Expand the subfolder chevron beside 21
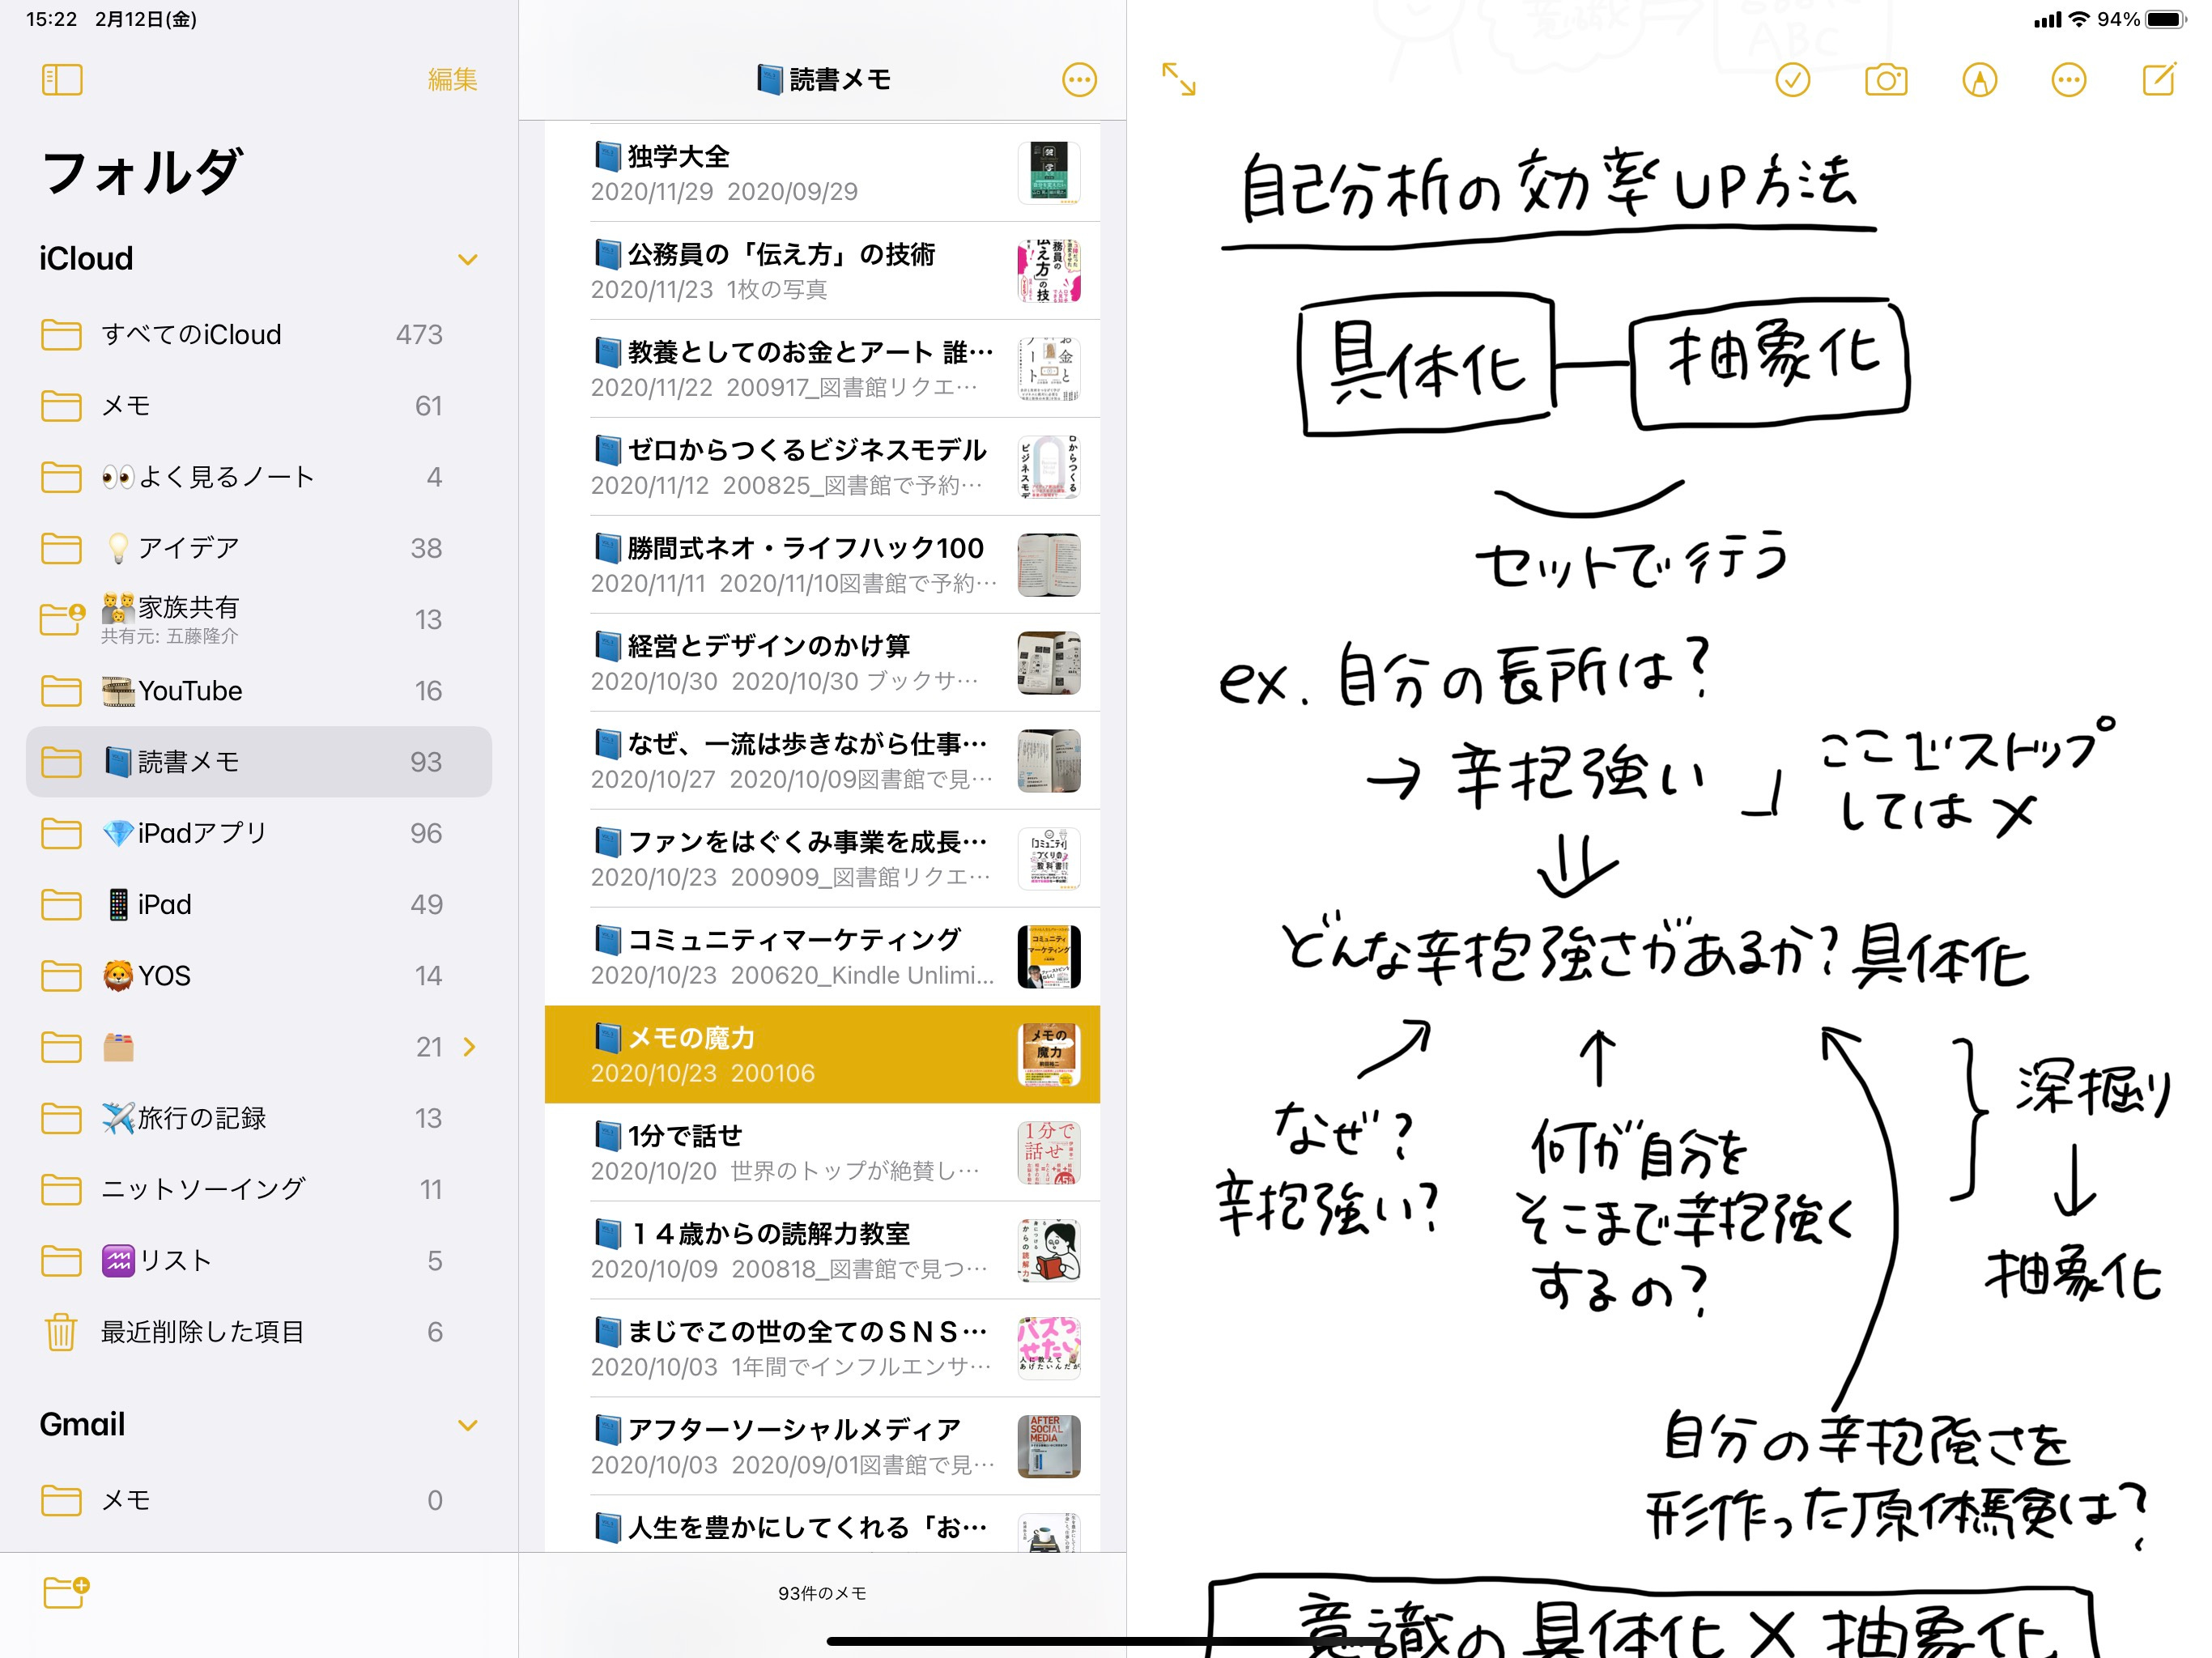This screenshot has width=2212, height=1658. 470,1047
